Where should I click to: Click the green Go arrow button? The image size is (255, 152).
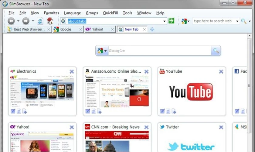[171, 21]
